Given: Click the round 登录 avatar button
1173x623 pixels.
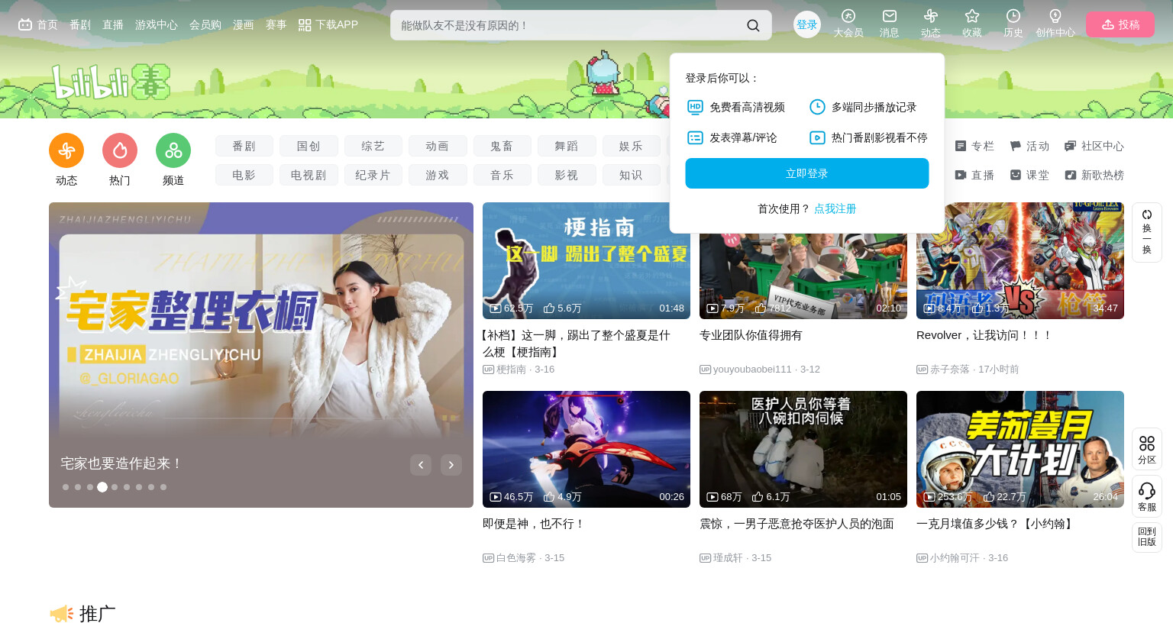Looking at the screenshot, I should [x=807, y=24].
